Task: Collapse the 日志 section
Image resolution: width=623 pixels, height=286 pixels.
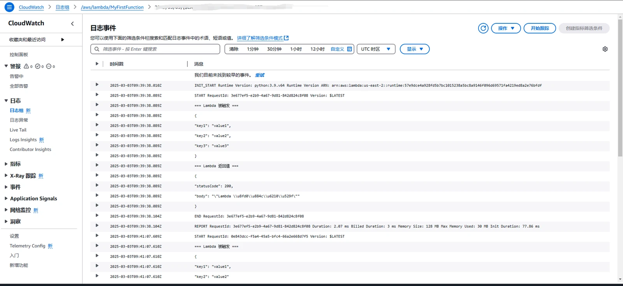Action: click(x=6, y=100)
